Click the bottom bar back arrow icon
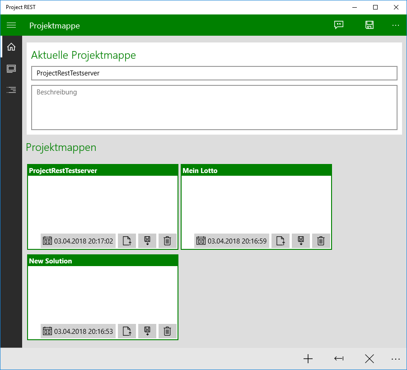Screen dimensions: 407x370 339,359
